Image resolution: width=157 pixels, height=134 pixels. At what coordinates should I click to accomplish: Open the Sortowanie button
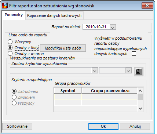coord(17,126)
